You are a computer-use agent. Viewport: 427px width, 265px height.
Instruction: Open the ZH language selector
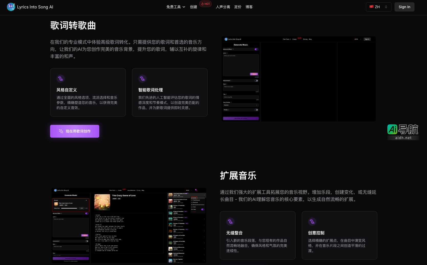pyautogui.click(x=378, y=7)
